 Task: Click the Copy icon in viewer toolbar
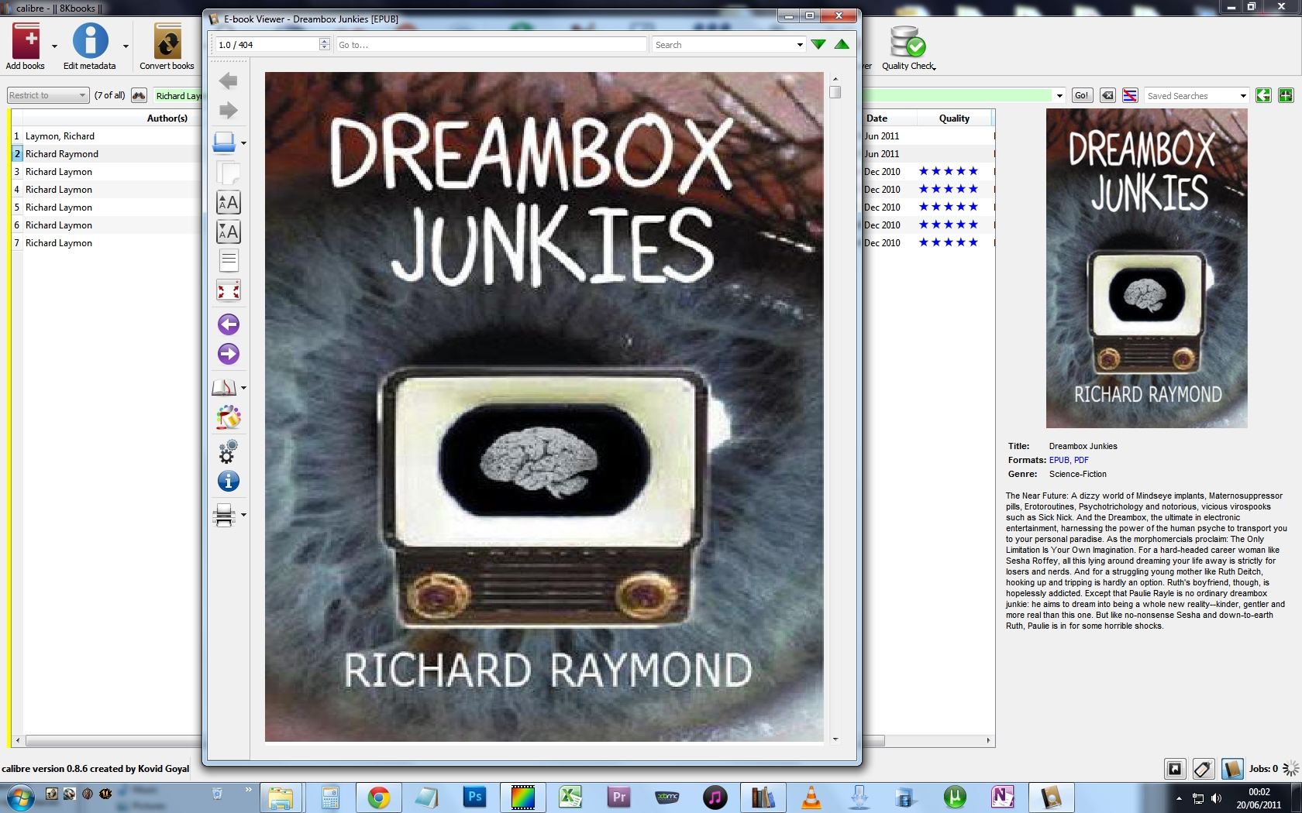point(228,173)
